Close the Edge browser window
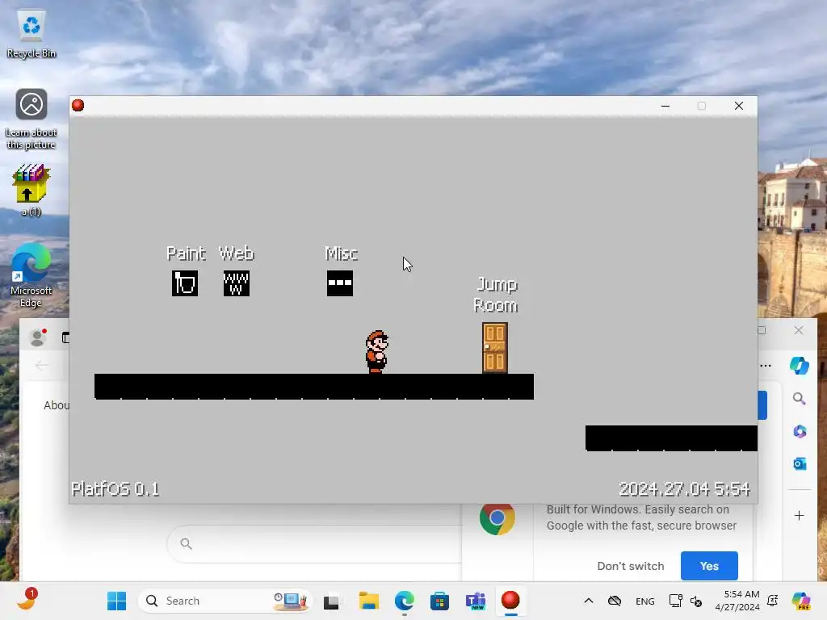This screenshot has width=827, height=620. (x=799, y=330)
